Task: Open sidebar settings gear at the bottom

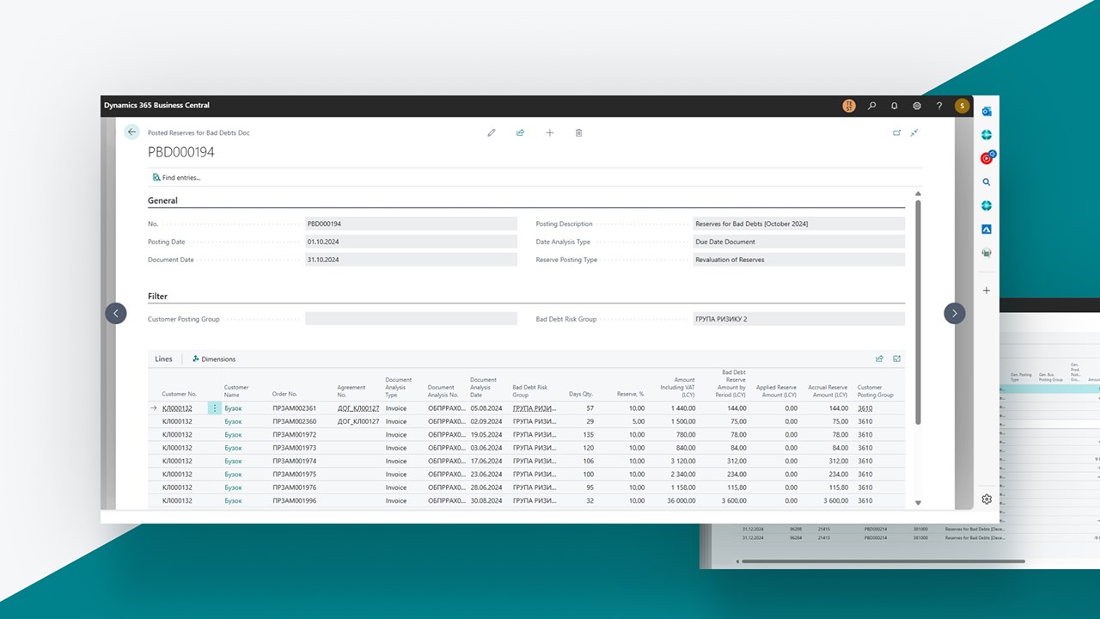Action: point(987,499)
